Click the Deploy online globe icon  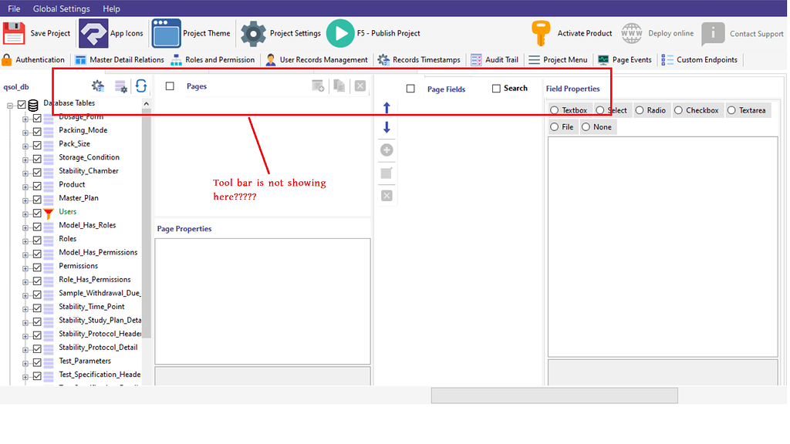click(x=631, y=33)
